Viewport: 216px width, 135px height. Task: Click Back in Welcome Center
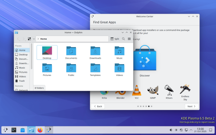tap(98, 106)
